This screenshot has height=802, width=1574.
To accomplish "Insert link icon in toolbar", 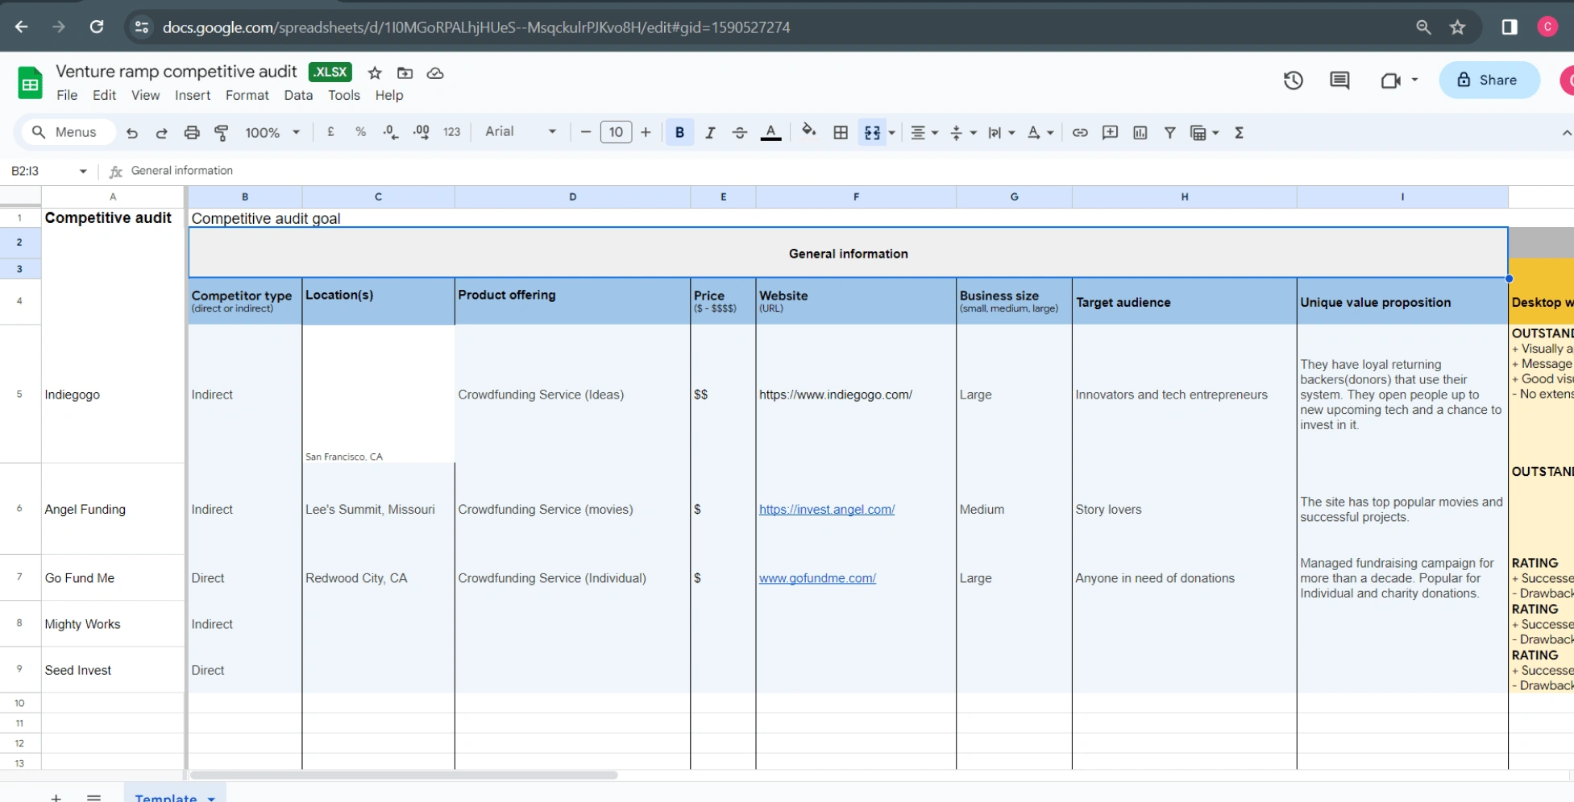I will pos(1080,133).
